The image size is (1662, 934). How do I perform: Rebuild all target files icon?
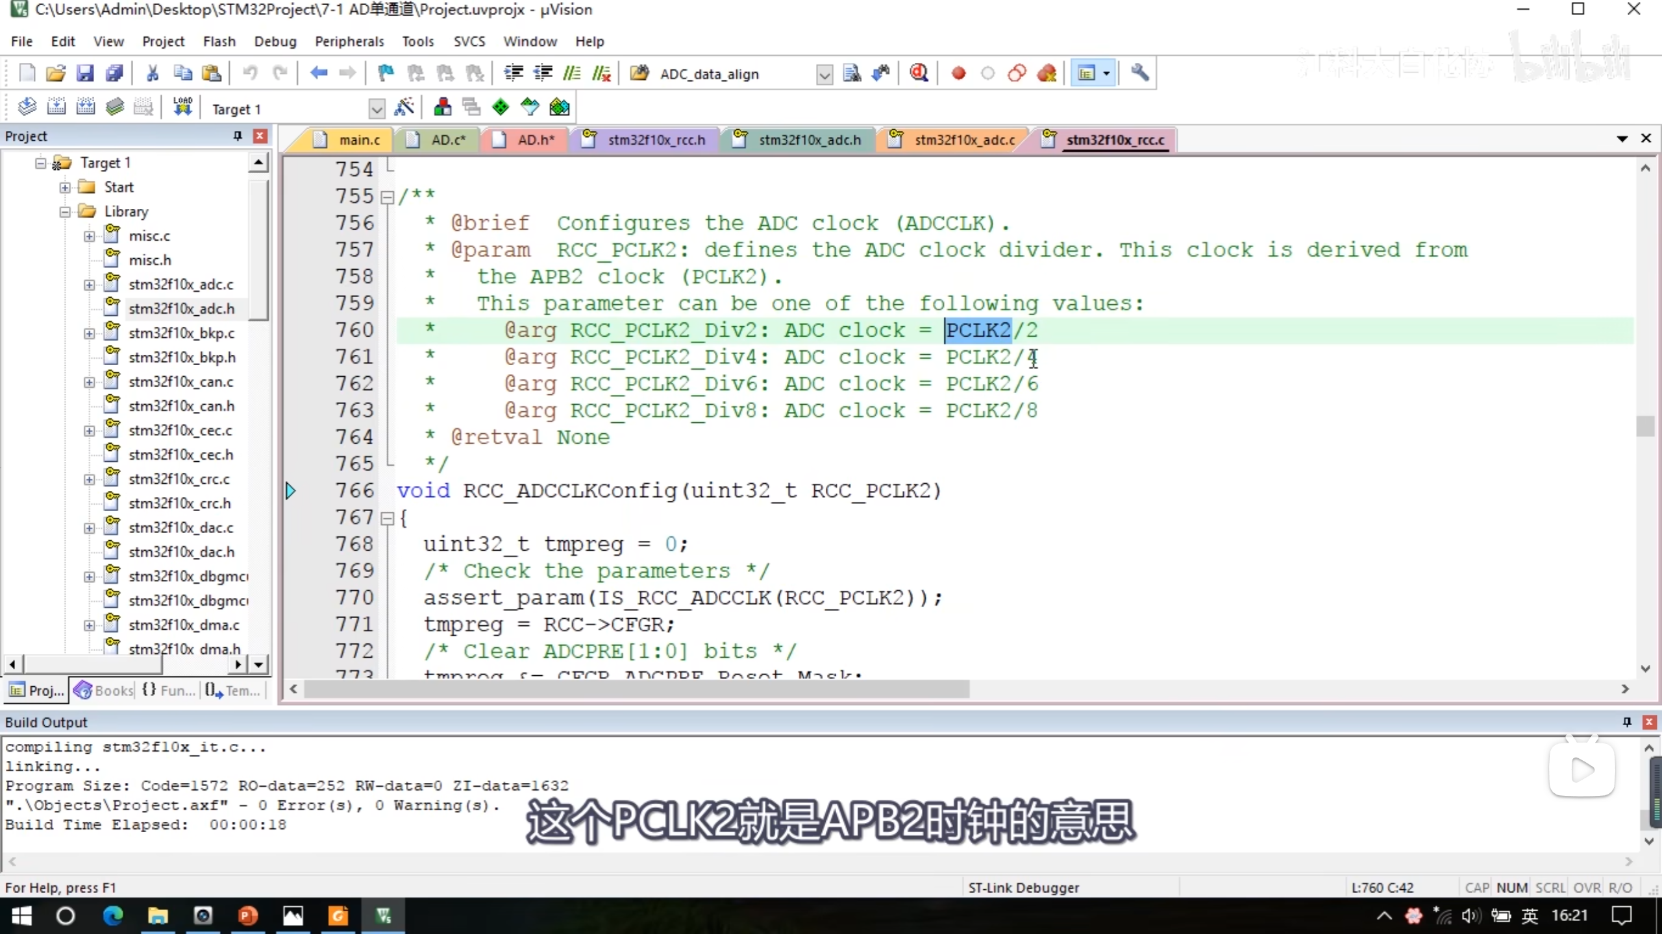(86, 107)
